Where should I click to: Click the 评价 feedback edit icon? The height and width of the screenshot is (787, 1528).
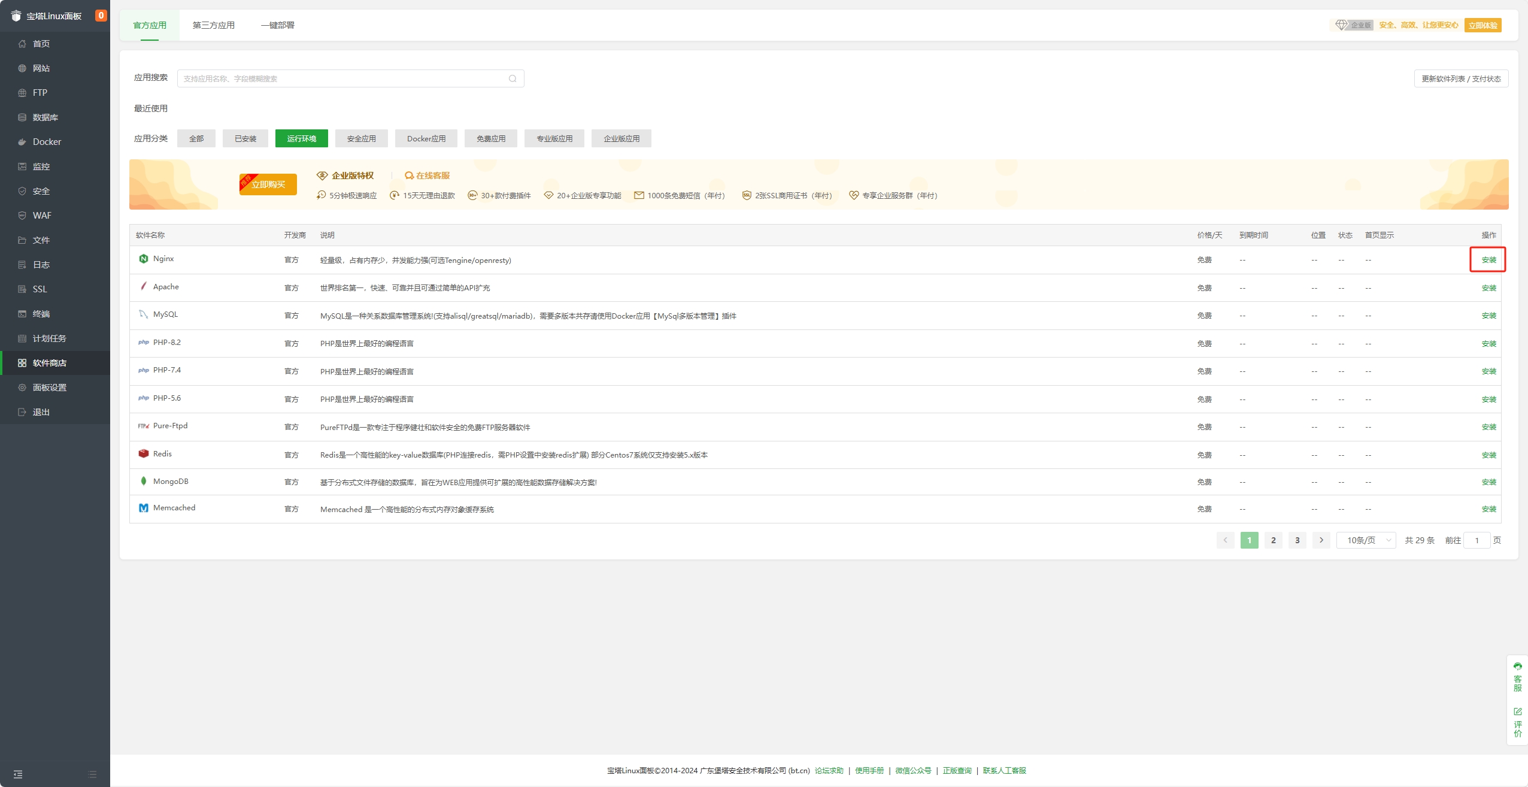click(x=1517, y=712)
